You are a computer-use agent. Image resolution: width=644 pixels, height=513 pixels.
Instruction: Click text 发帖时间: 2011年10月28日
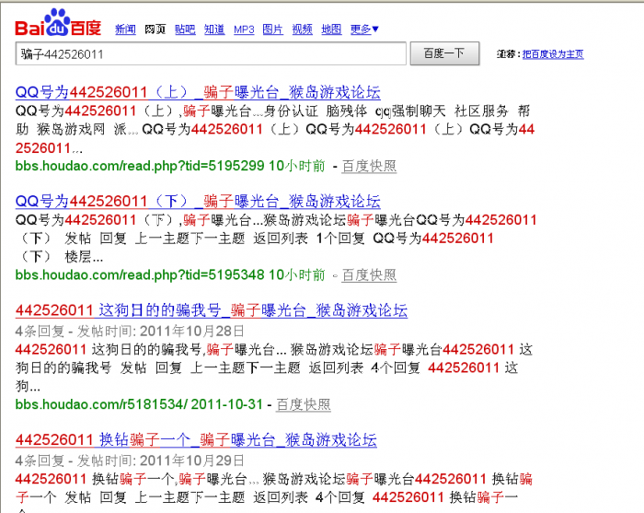pyautogui.click(x=161, y=331)
